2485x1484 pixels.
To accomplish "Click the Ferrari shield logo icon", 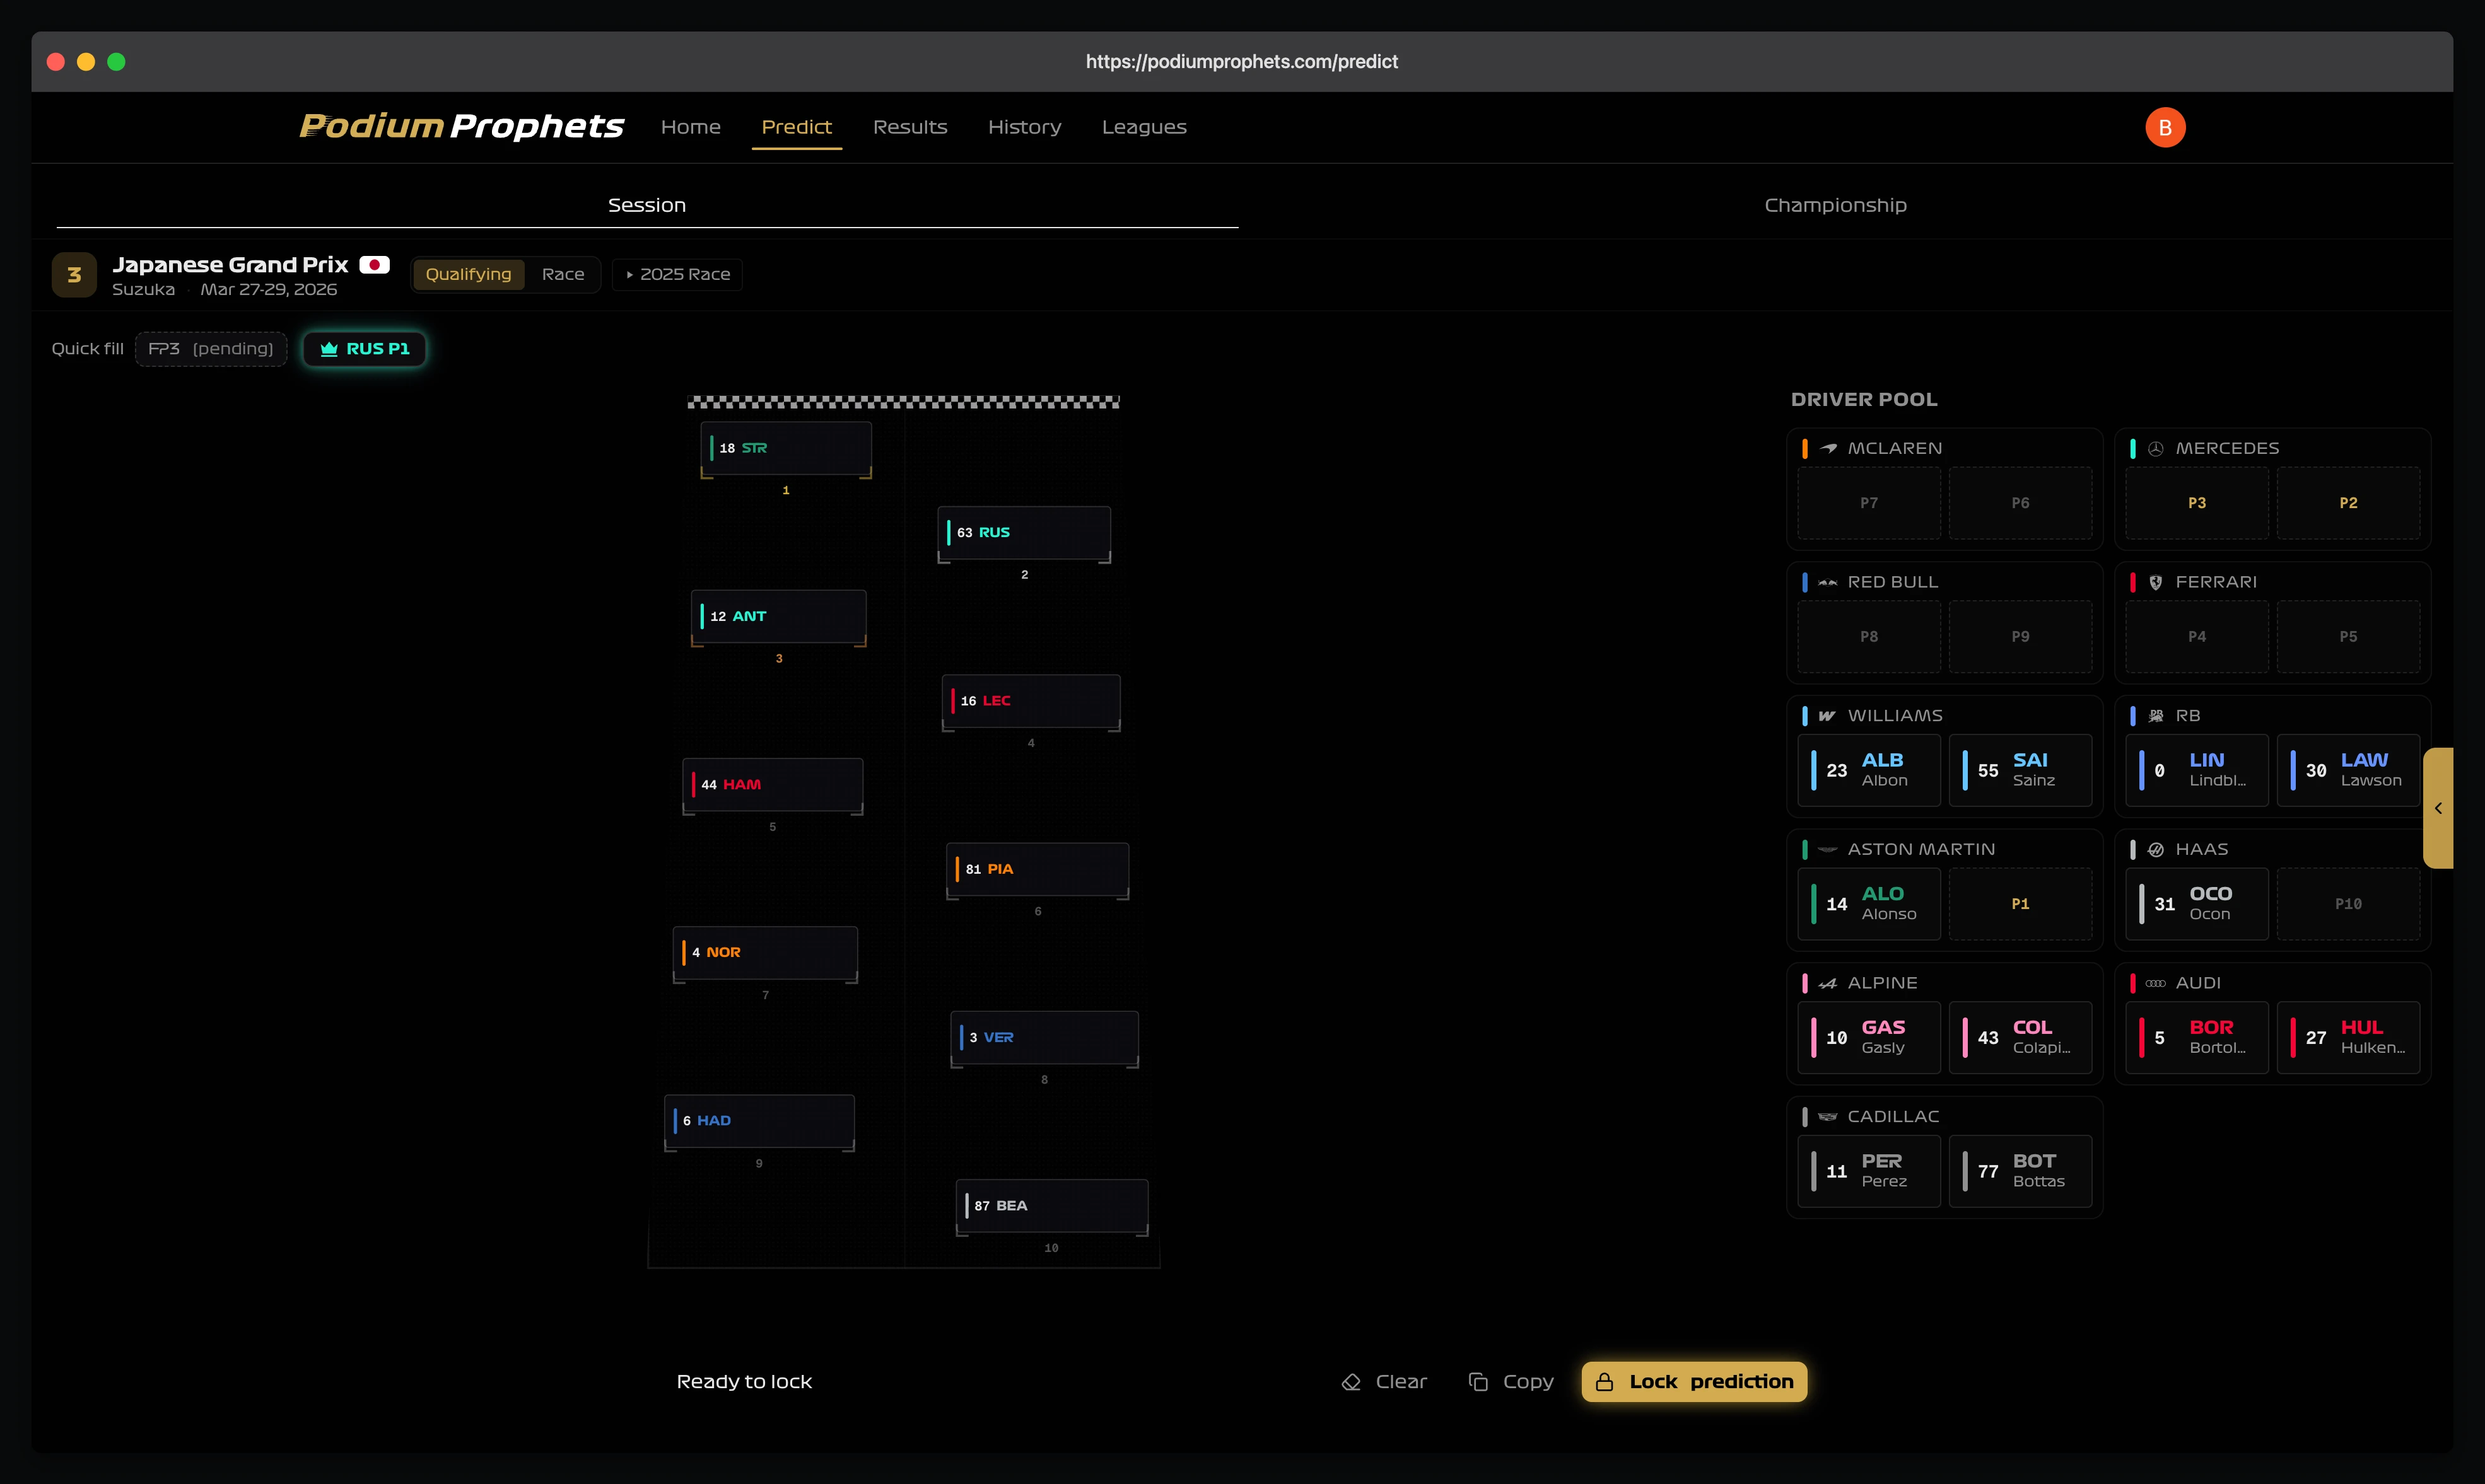I will pos(2155,582).
